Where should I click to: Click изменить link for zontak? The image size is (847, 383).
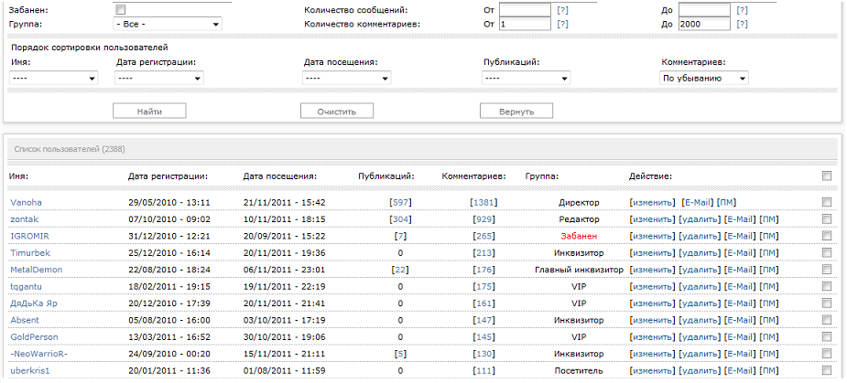click(652, 219)
